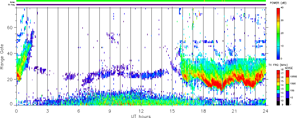The height and width of the screenshot is (118, 297).
Task: Click the "UT hours" x-axis label
Action: [x=141, y=116]
